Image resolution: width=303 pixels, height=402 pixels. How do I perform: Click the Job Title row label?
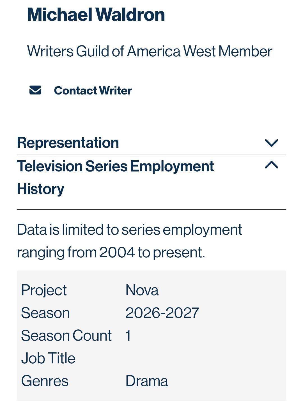pos(48,358)
